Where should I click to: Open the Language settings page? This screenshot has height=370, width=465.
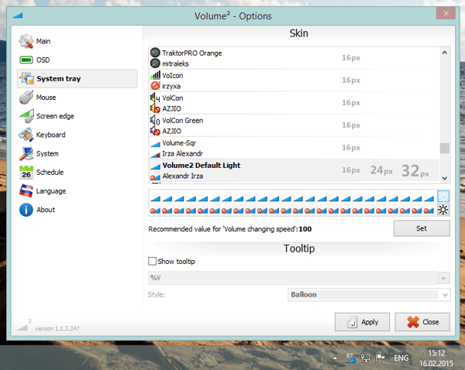tap(77, 191)
